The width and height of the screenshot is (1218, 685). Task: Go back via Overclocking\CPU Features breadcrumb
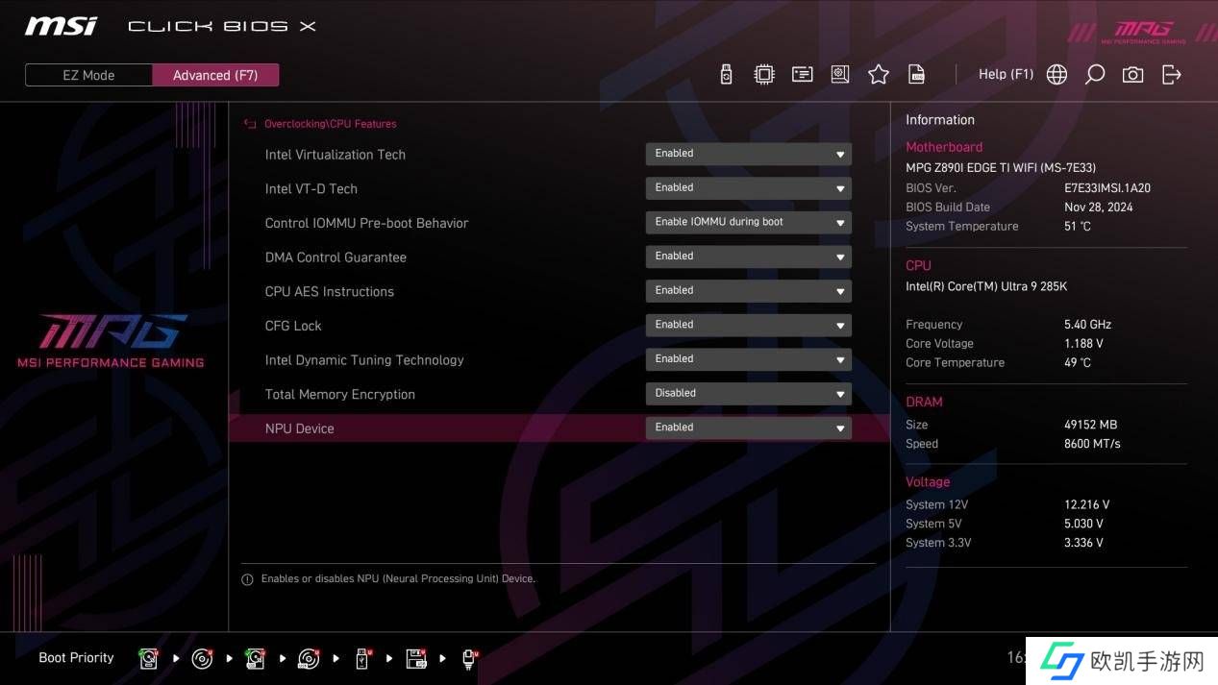point(330,124)
